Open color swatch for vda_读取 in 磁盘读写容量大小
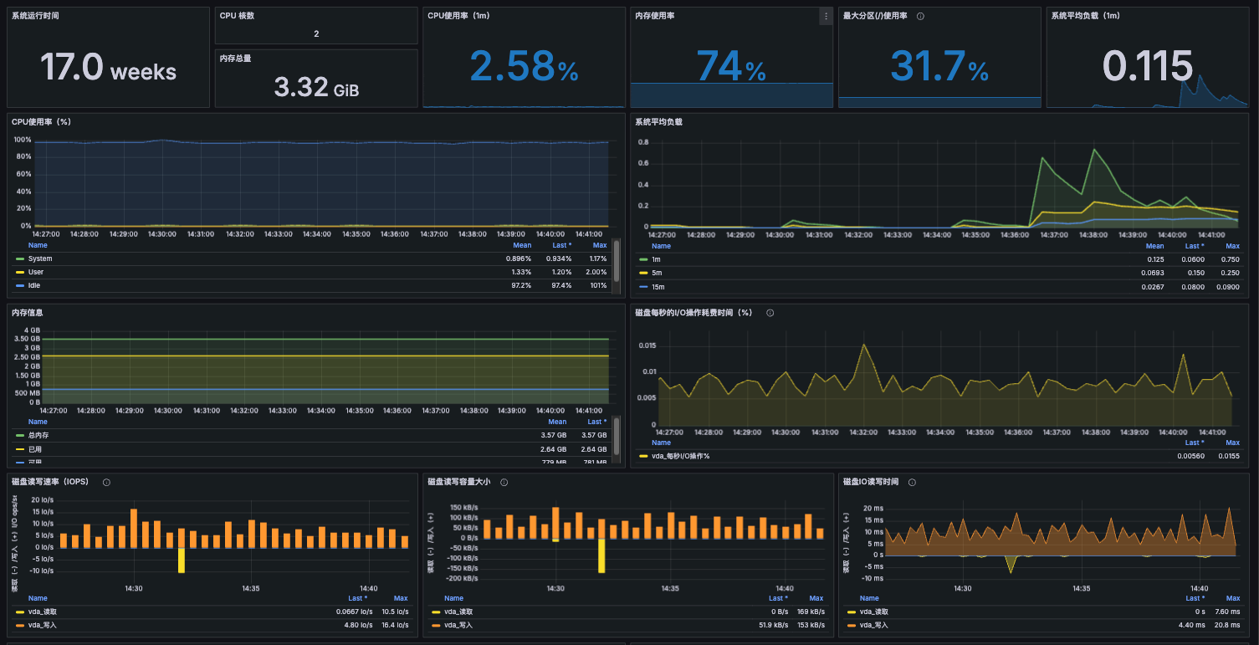The image size is (1259, 645). 436,612
